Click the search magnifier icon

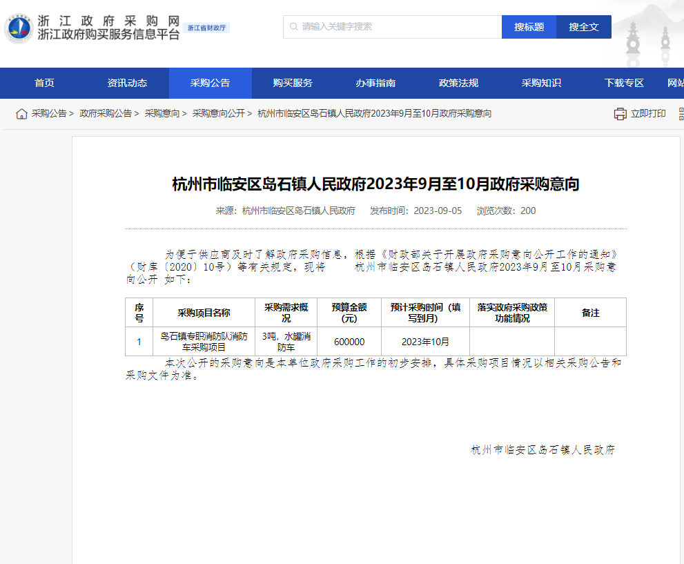point(293,27)
